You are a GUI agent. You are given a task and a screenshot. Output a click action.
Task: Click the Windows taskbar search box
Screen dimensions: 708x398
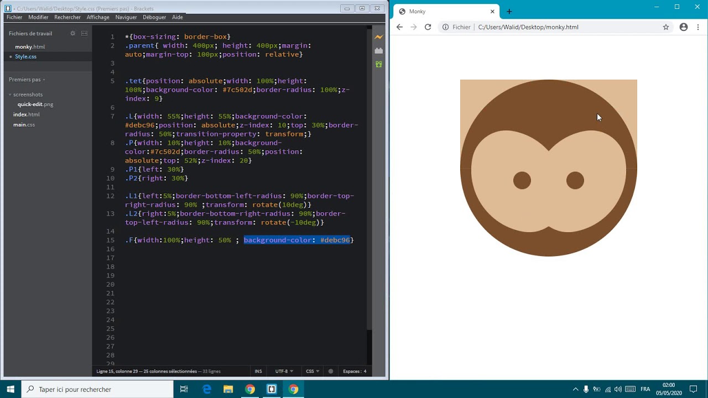pos(97,389)
